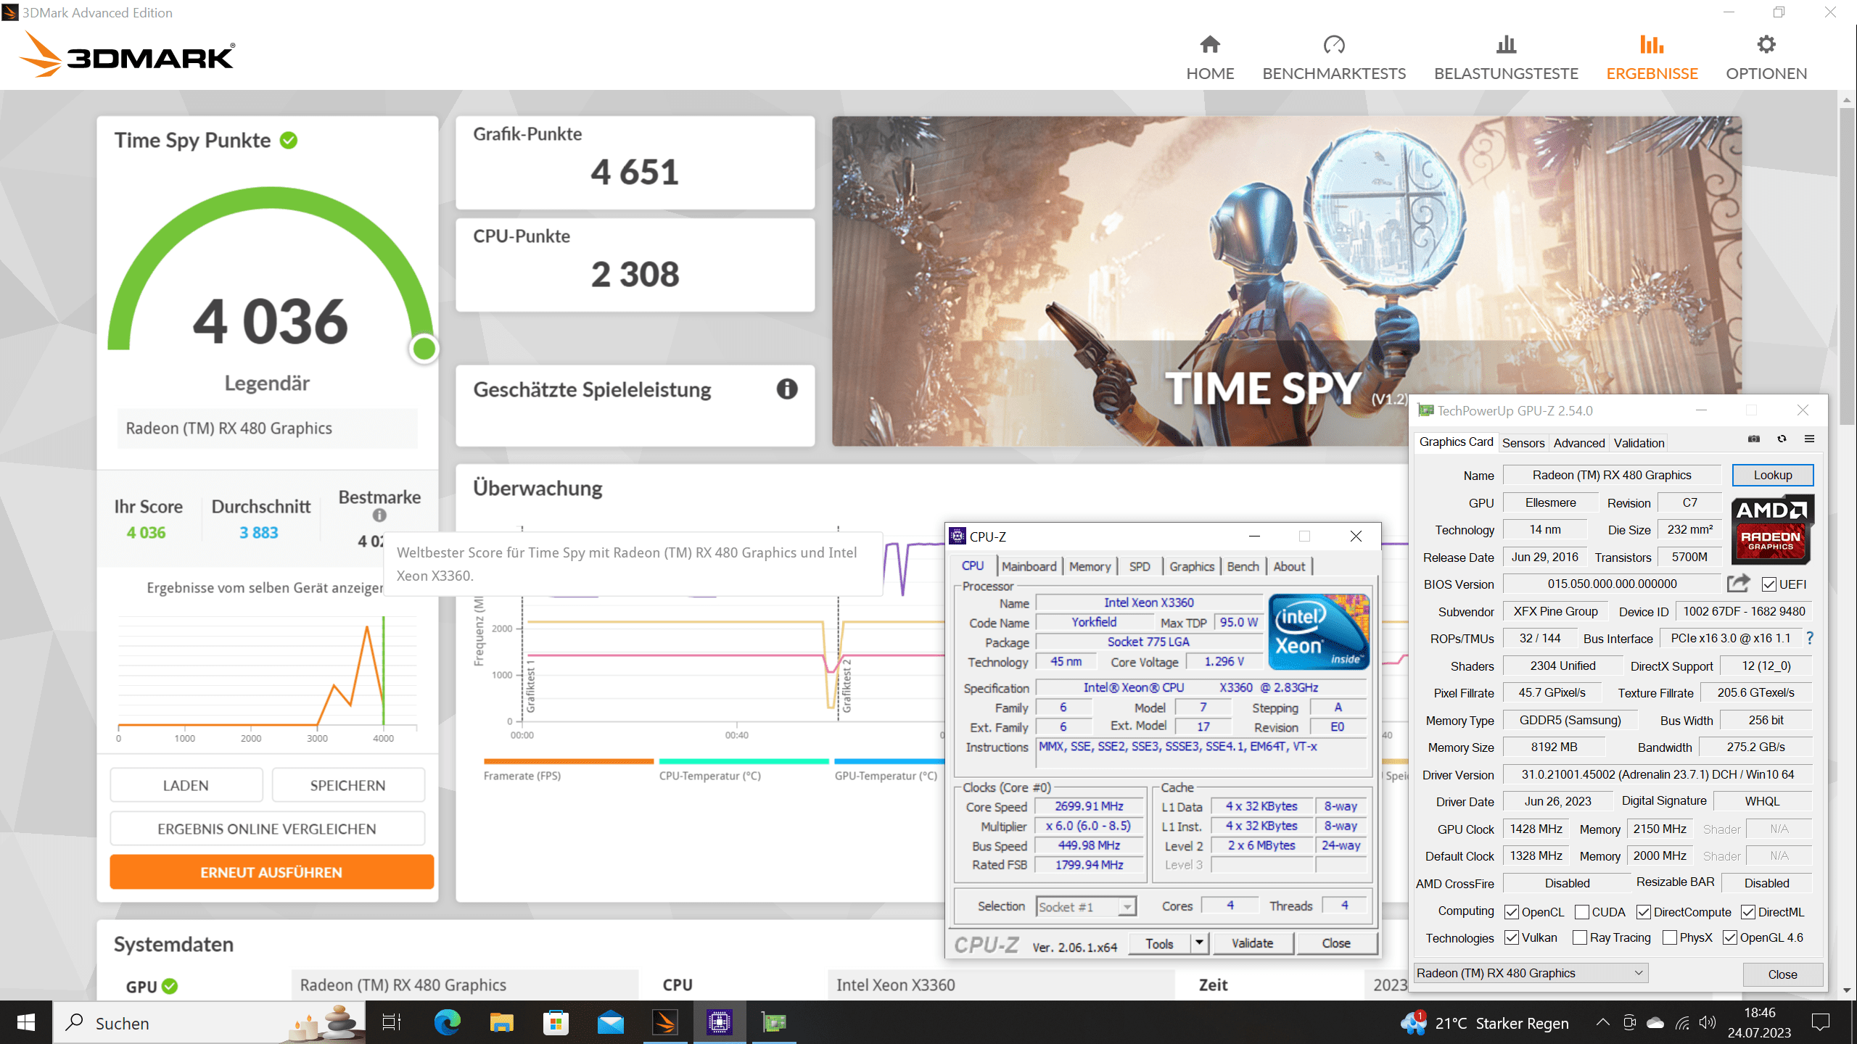
Task: Click the AMD Radeon logo in GPU-Z
Action: click(1772, 530)
